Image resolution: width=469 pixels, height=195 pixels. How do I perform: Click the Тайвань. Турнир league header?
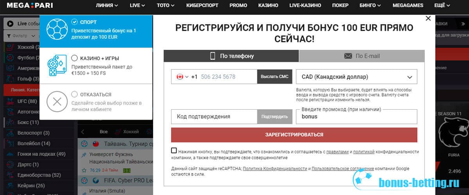pos(115,144)
